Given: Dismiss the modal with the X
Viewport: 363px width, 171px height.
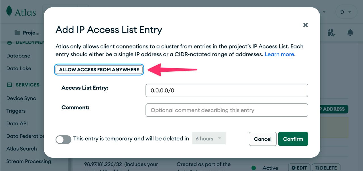Looking at the screenshot, I should click(x=305, y=25).
